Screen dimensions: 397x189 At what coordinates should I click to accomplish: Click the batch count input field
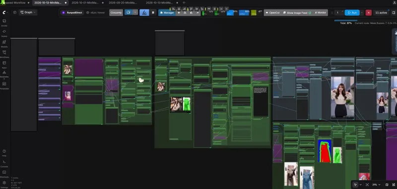click(x=337, y=13)
